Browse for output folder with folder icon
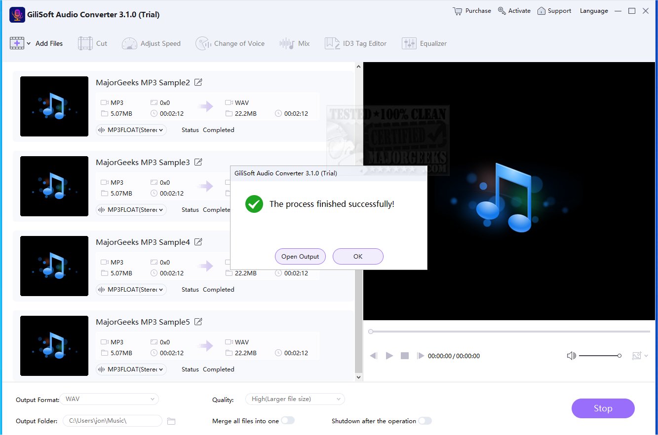Image resolution: width=658 pixels, height=435 pixels. tap(171, 421)
